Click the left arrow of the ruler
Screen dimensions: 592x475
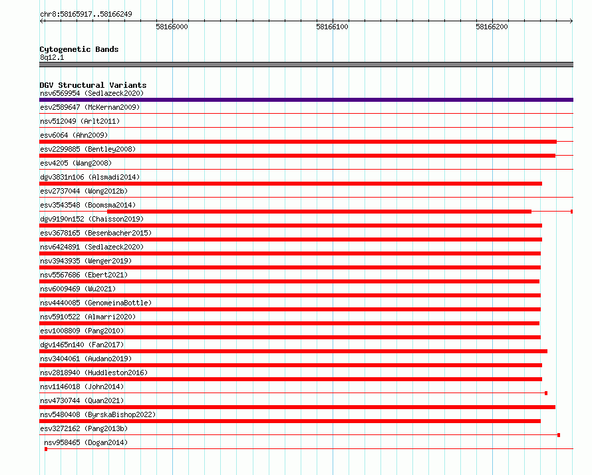(42, 21)
